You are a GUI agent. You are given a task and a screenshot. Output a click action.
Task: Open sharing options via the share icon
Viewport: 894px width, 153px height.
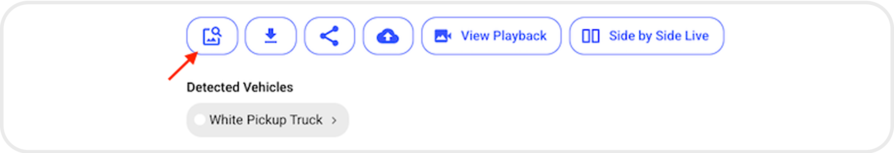(x=329, y=36)
